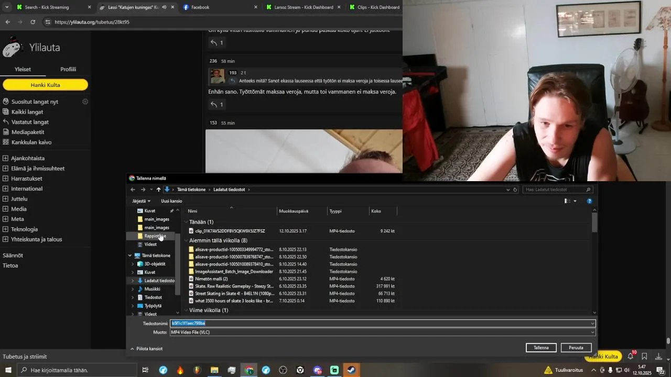This screenshot has height=377, width=671.
Task: Click the Peruuta cancel button
Action: 576,348
